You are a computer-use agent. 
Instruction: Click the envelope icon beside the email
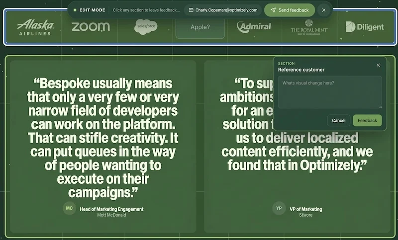coord(191,10)
